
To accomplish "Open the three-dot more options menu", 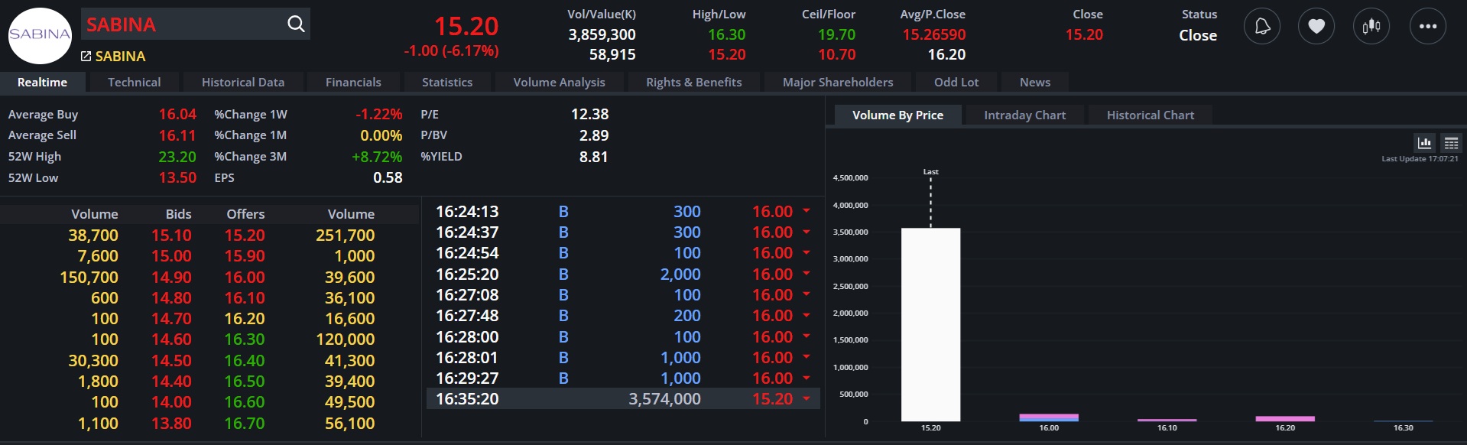I will (x=1427, y=27).
